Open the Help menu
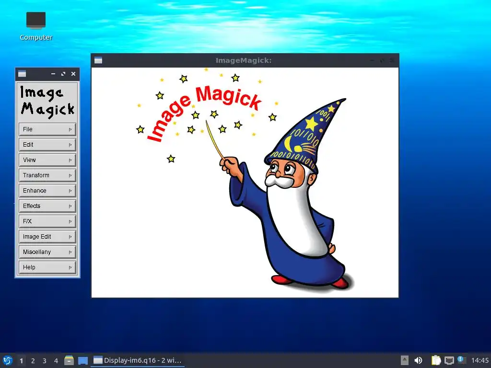The image size is (491, 368). coord(47,267)
